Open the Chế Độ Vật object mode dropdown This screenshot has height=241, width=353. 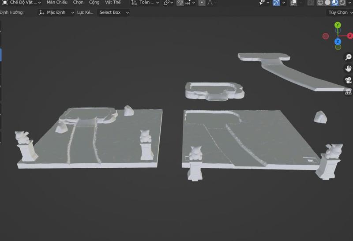[x=22, y=3]
